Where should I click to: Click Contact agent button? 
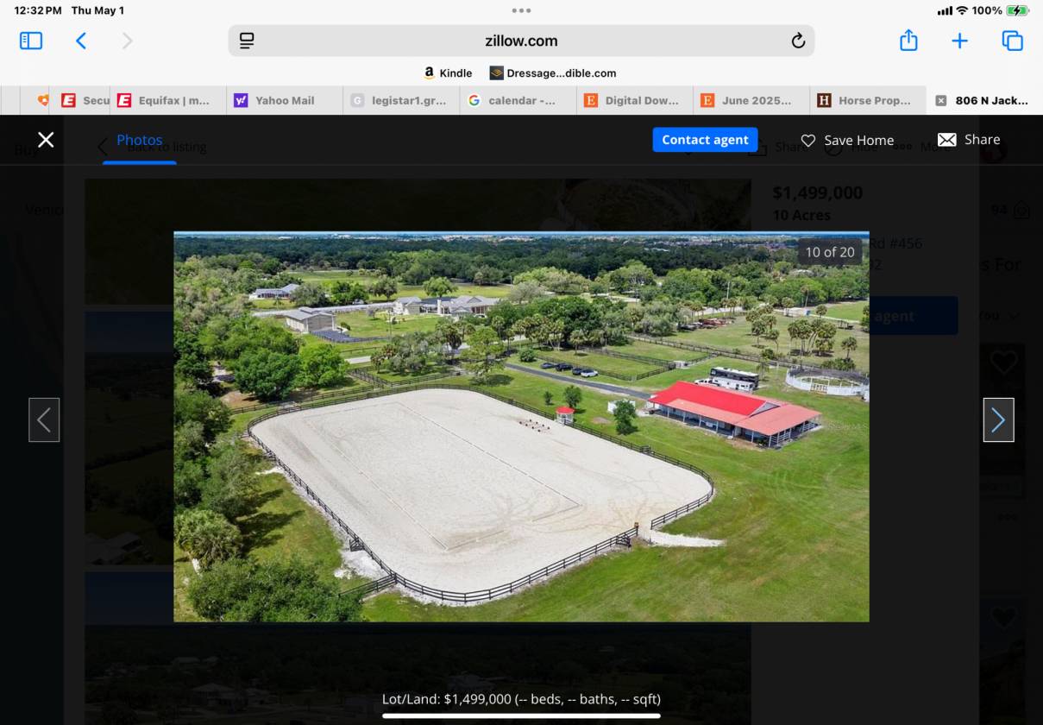[705, 140]
